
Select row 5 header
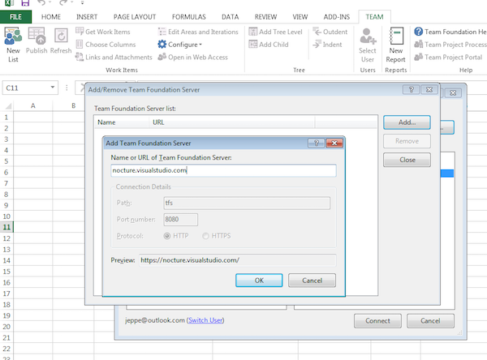click(6, 161)
